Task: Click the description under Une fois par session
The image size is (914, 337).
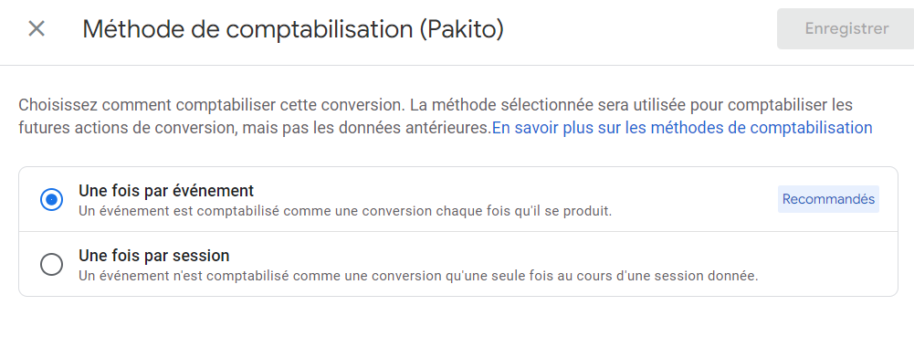Action: point(418,275)
